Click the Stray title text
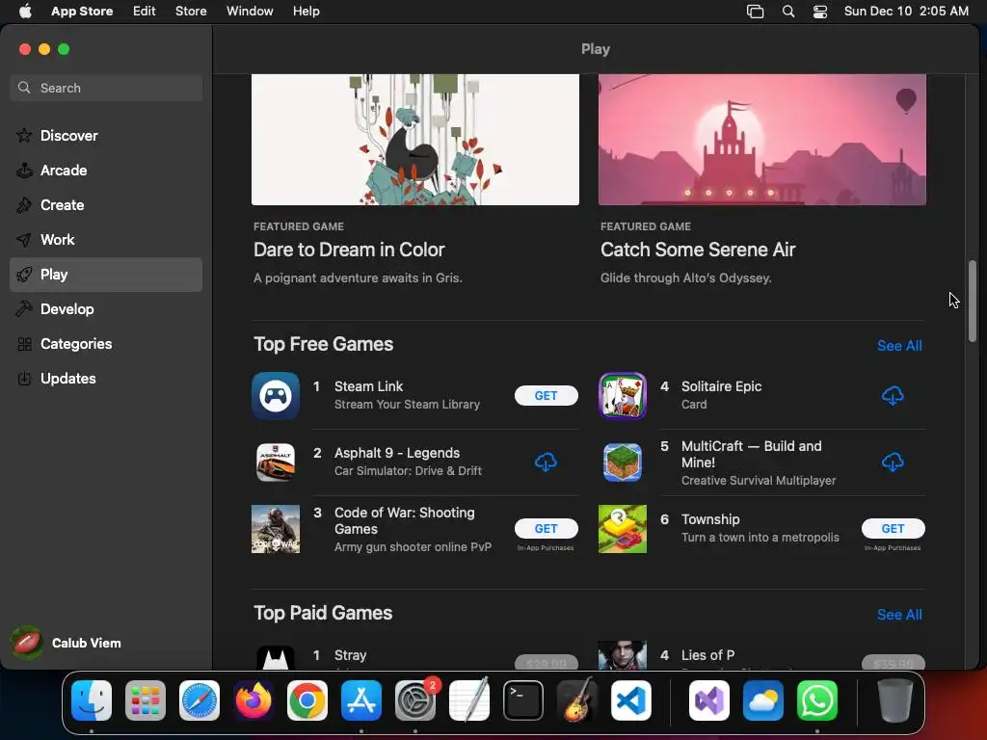Image resolution: width=987 pixels, height=740 pixels. [x=350, y=655]
